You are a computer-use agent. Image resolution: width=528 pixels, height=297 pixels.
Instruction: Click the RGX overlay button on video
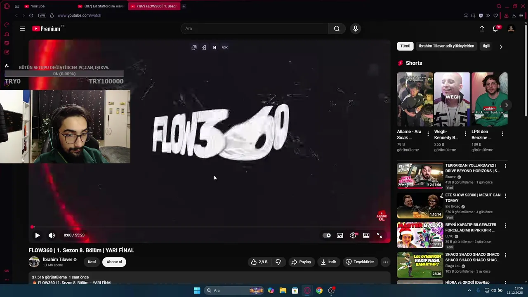tap(225, 47)
